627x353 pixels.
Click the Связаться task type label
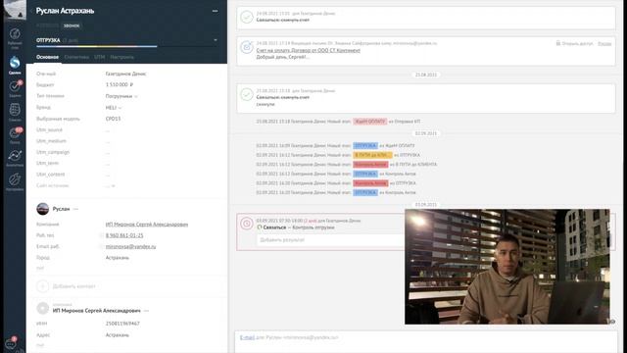(274, 227)
